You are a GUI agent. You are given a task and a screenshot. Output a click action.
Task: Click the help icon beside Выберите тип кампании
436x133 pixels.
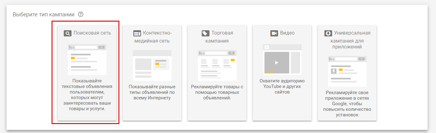tap(81, 15)
